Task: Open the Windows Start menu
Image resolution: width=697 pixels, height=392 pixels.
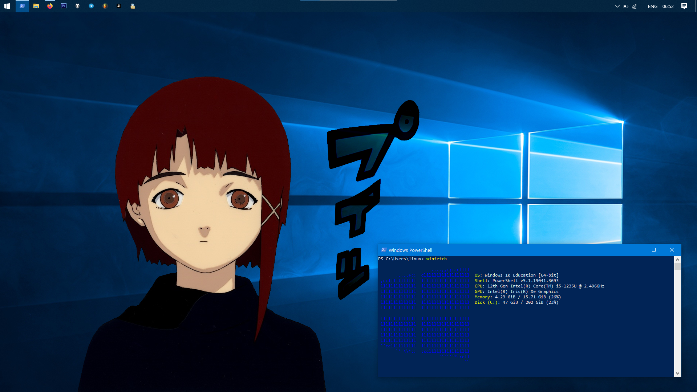Action: (7, 6)
